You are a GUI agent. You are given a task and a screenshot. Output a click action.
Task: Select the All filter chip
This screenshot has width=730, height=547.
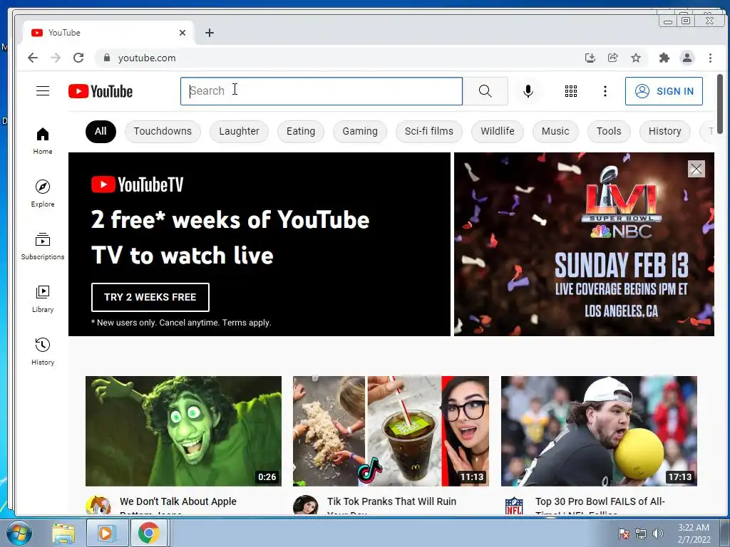tap(101, 131)
